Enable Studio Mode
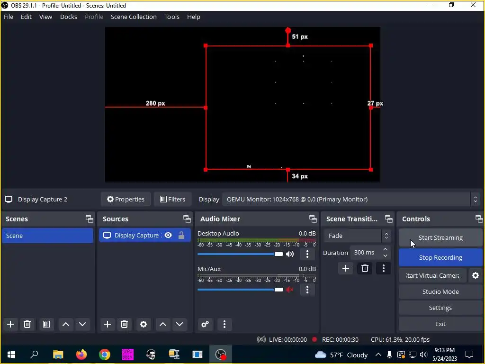 coord(440,291)
